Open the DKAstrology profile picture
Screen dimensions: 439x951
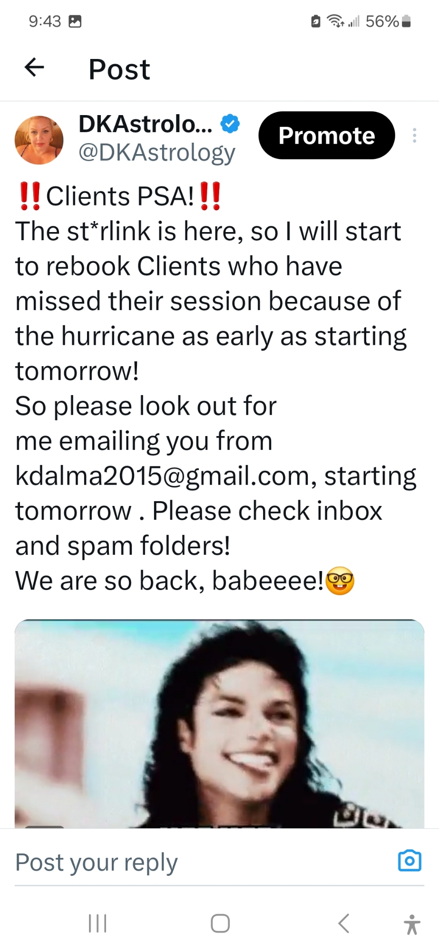[x=39, y=140]
